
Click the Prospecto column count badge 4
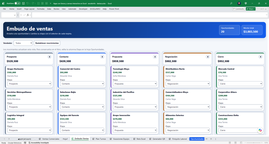[49, 57]
